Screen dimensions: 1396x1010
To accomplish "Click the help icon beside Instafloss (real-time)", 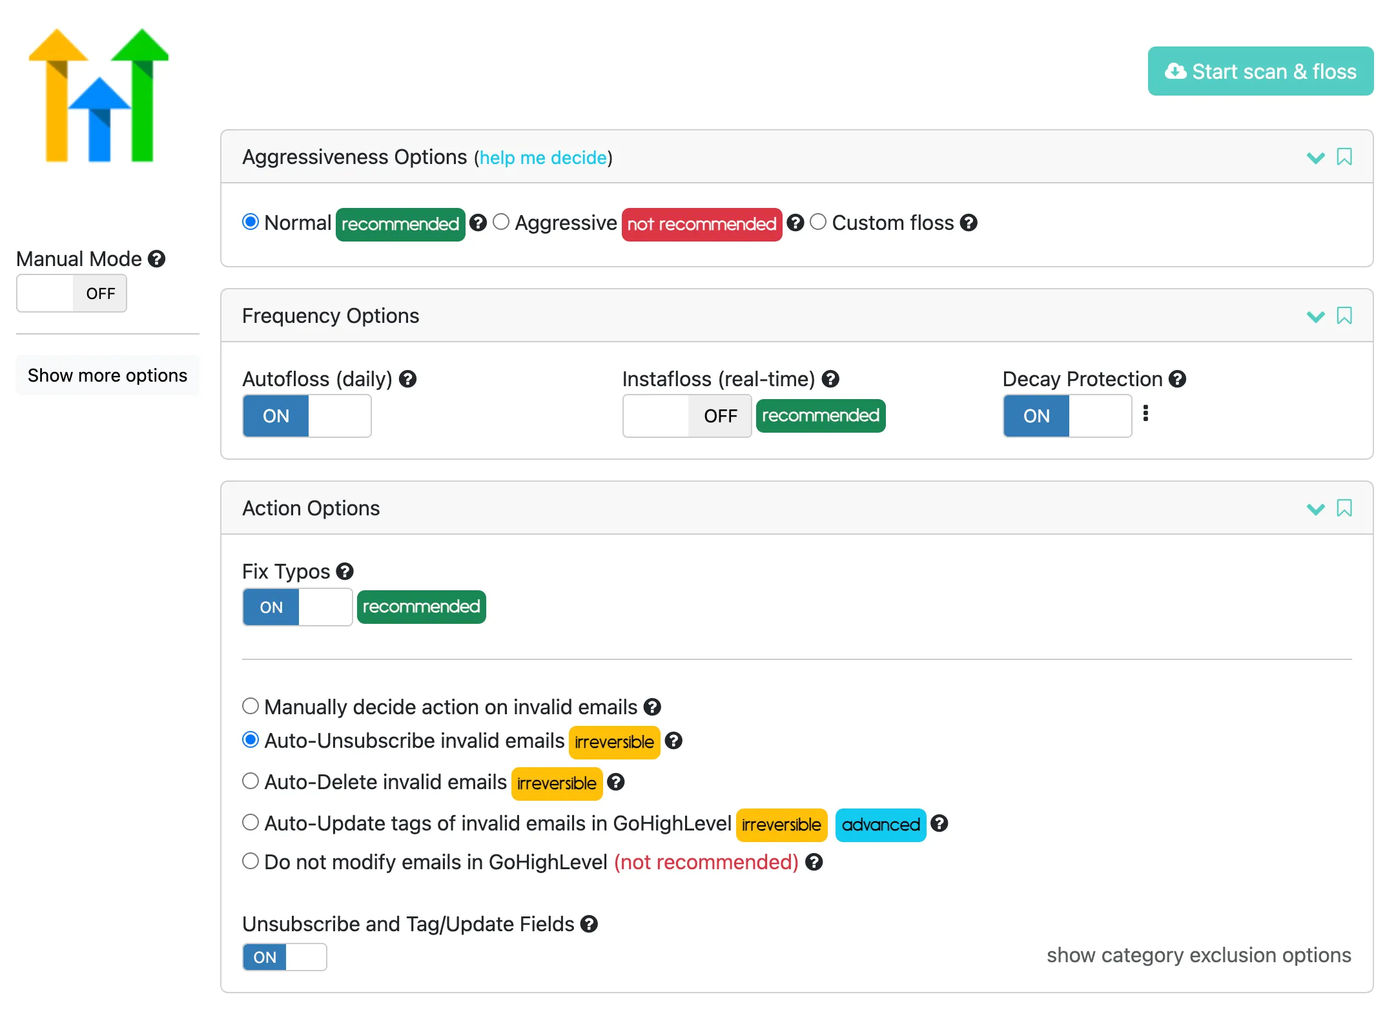I will pos(830,379).
